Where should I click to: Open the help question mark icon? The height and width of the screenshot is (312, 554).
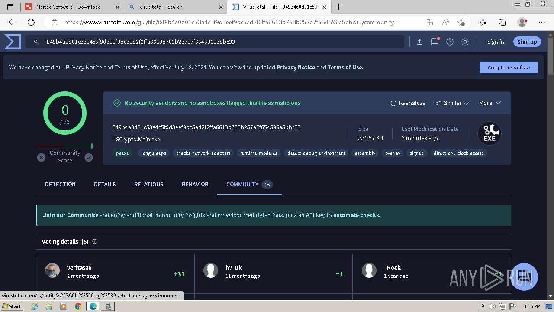pyautogui.click(x=450, y=42)
